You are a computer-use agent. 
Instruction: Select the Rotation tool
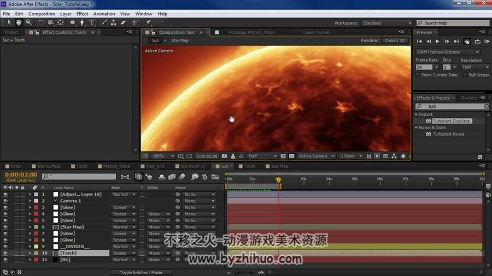(41, 22)
